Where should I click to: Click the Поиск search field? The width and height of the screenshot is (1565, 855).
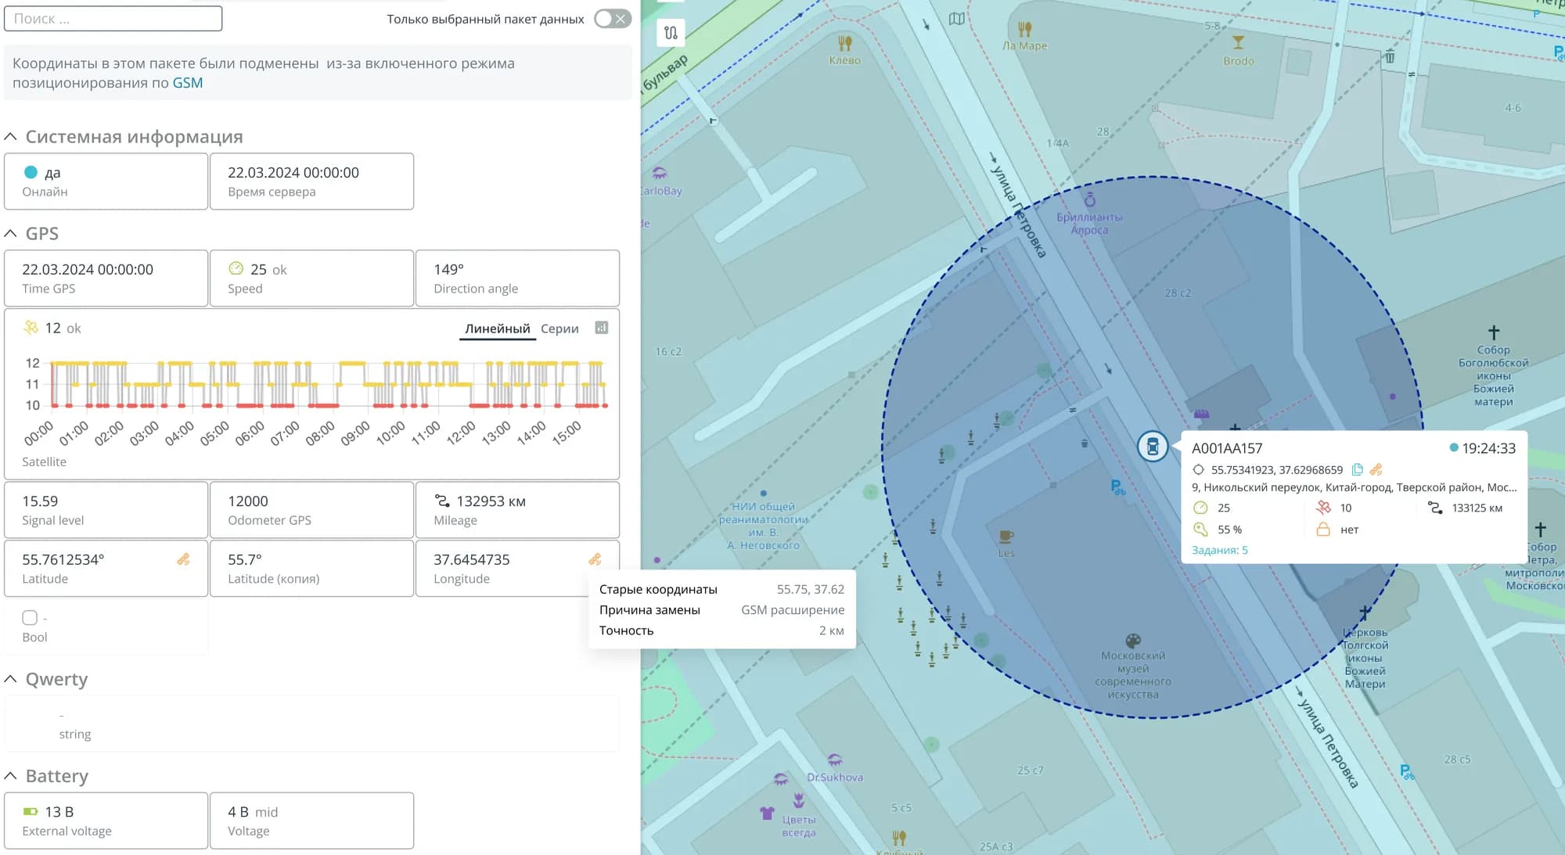tap(113, 19)
